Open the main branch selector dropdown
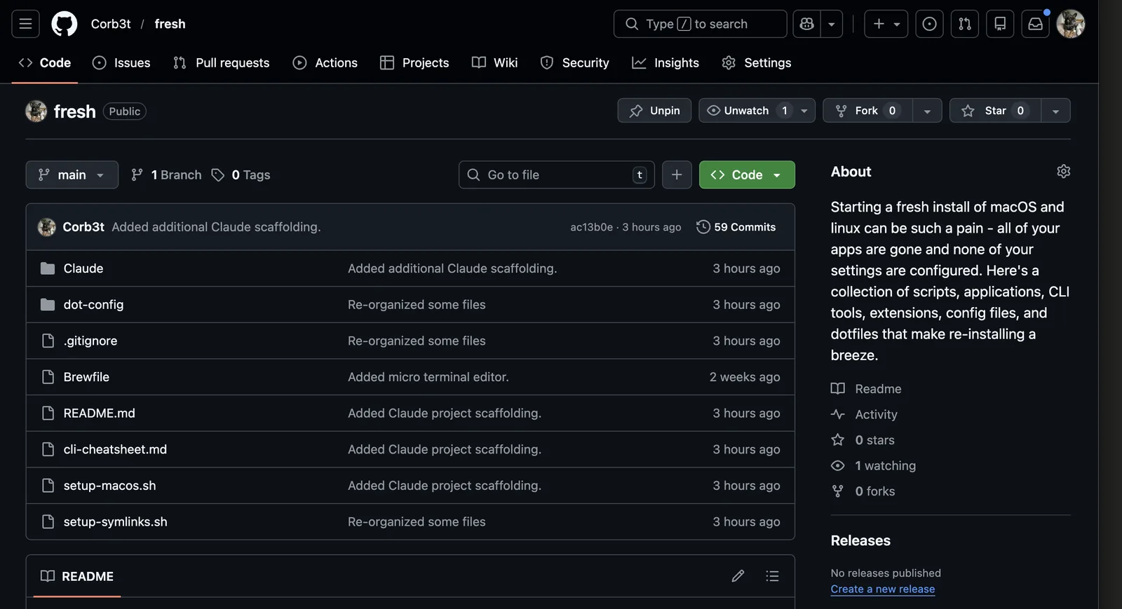This screenshot has width=1122, height=609. pos(72,175)
